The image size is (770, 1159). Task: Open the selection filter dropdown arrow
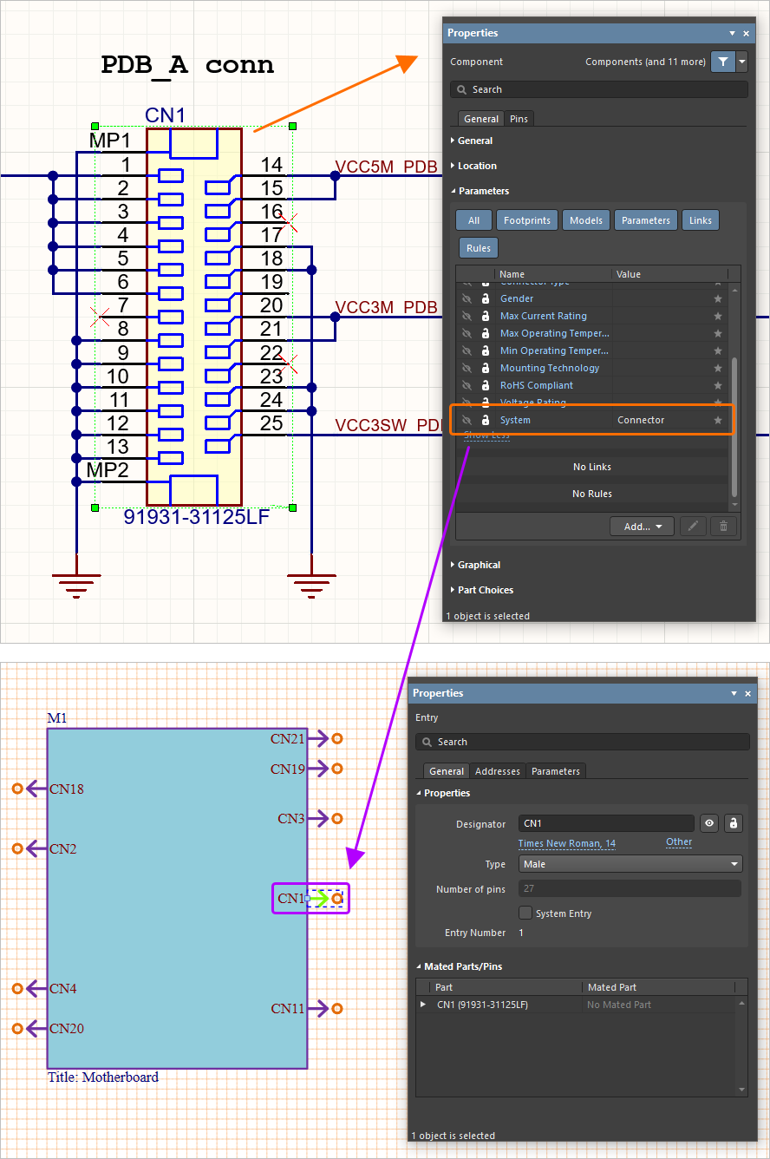point(741,62)
